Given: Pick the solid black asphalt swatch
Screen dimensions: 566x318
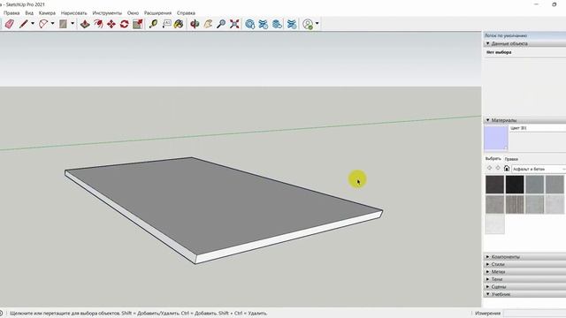Looking at the screenshot, I should [x=515, y=185].
